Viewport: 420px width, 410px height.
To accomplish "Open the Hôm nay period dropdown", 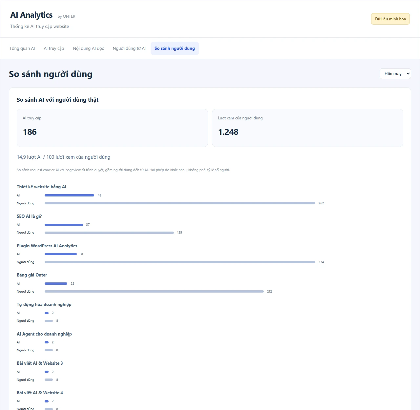I will (x=395, y=73).
